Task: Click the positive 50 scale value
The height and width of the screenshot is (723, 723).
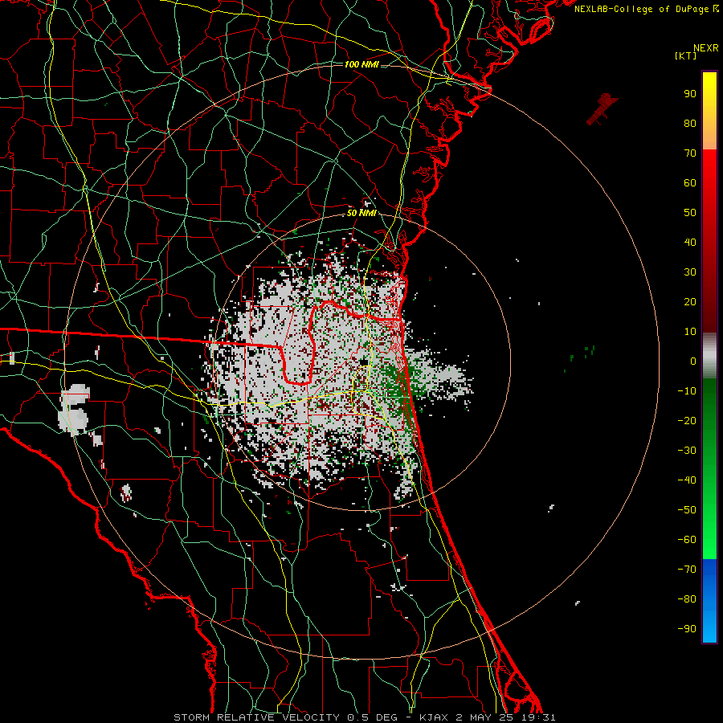Action: (690, 213)
